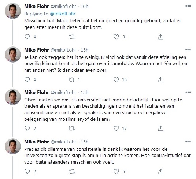Open more menu on the islamofobie tweet
The width and height of the screenshot is (196, 179).
[188, 49]
